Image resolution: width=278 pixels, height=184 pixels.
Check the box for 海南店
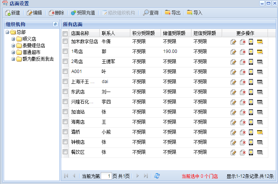[65, 121]
